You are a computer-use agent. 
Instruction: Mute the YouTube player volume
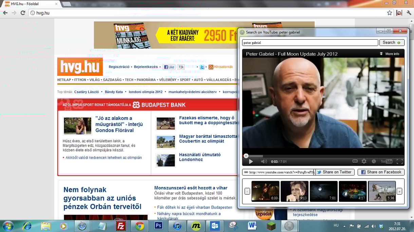pos(264,162)
